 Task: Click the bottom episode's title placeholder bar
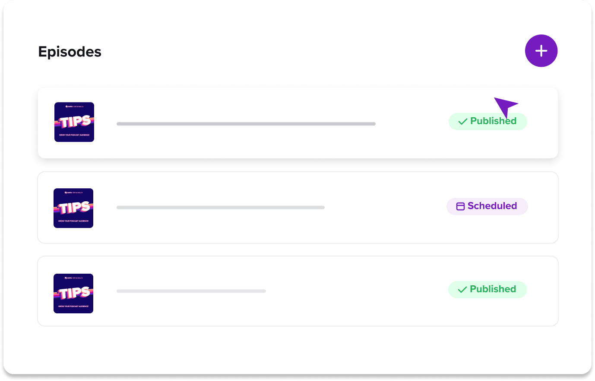[191, 291]
